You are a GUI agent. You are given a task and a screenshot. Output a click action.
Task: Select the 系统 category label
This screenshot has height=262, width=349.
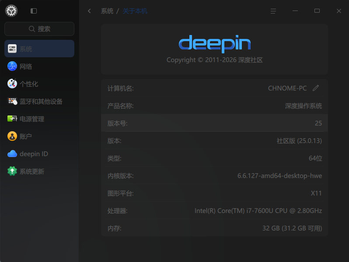coord(26,49)
